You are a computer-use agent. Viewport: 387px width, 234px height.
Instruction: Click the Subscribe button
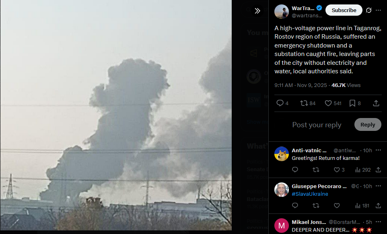[344, 10]
